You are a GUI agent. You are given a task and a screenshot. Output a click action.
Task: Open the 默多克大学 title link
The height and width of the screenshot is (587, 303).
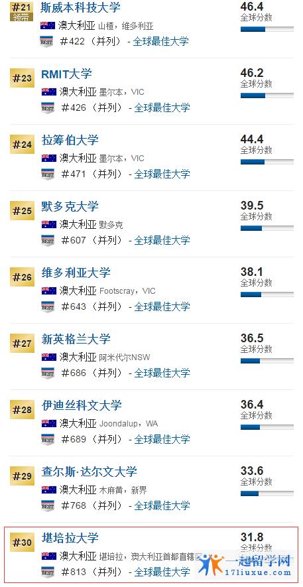tap(70, 206)
